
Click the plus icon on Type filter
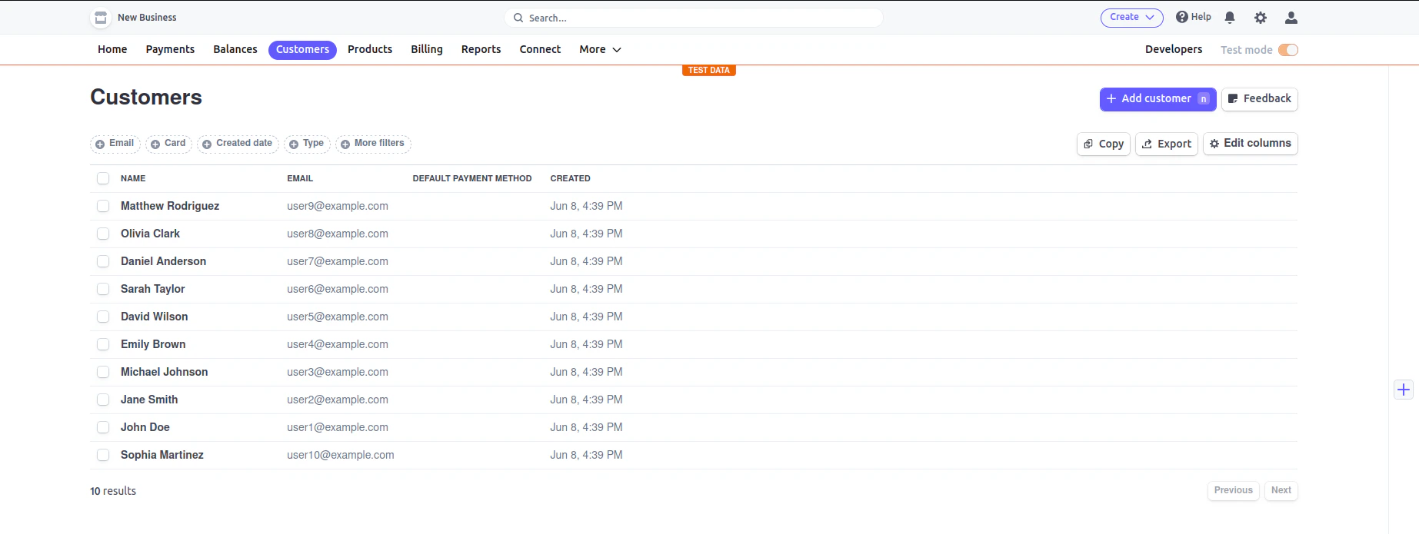pos(294,144)
